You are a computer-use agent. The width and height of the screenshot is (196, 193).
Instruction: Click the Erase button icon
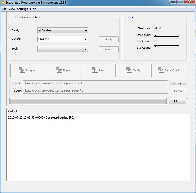tap(59, 70)
